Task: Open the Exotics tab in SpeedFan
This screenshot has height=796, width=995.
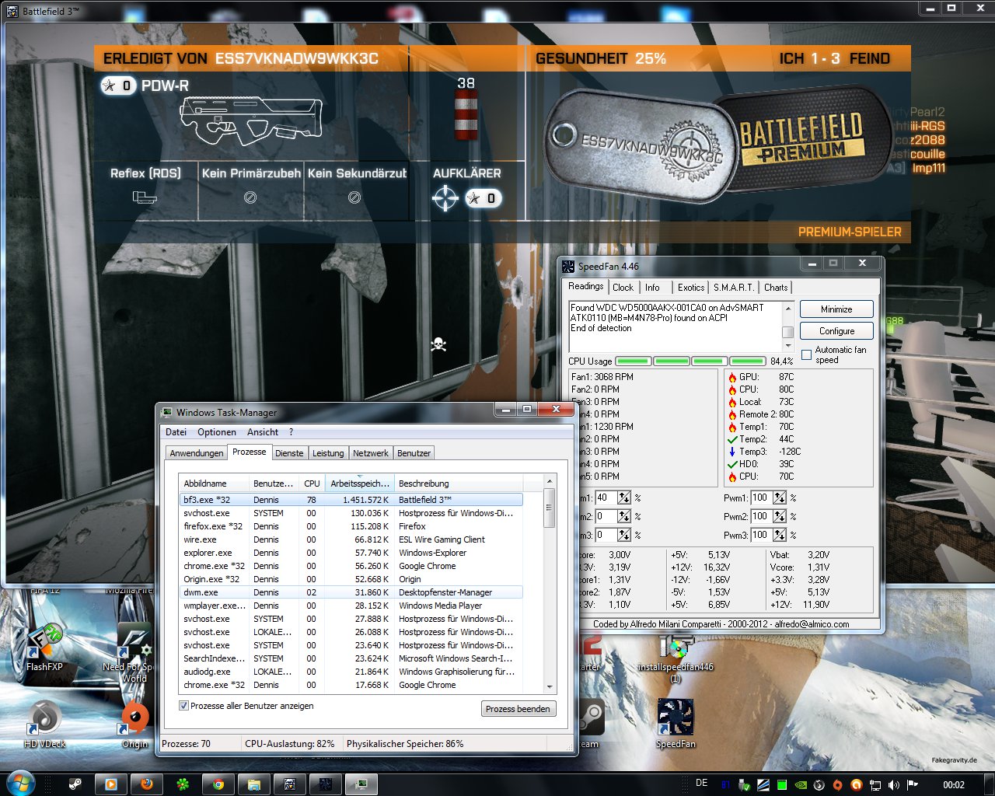Action: [690, 287]
